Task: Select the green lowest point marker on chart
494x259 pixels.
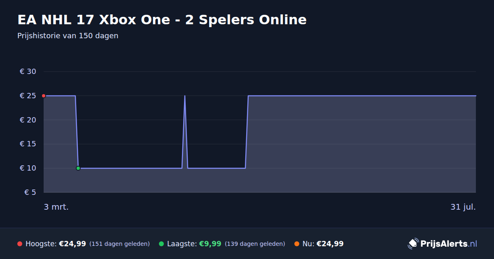Action: (78, 168)
